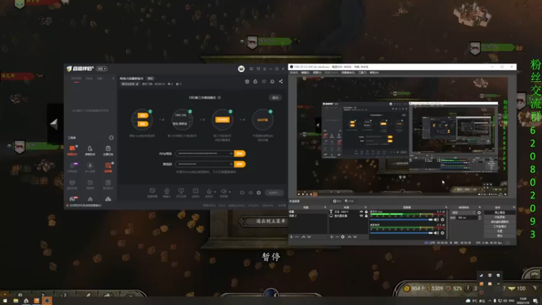Move scene down arrow in OBS scenes panel
The height and width of the screenshot is (305, 542).
pos(309,237)
